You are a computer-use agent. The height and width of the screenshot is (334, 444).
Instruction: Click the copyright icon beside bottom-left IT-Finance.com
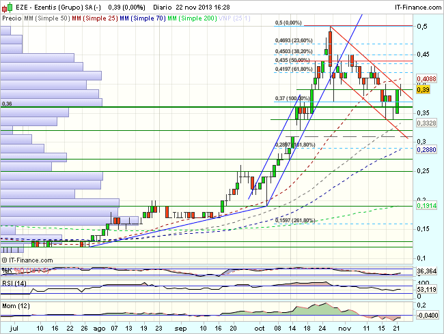pyautogui.click(x=5, y=260)
